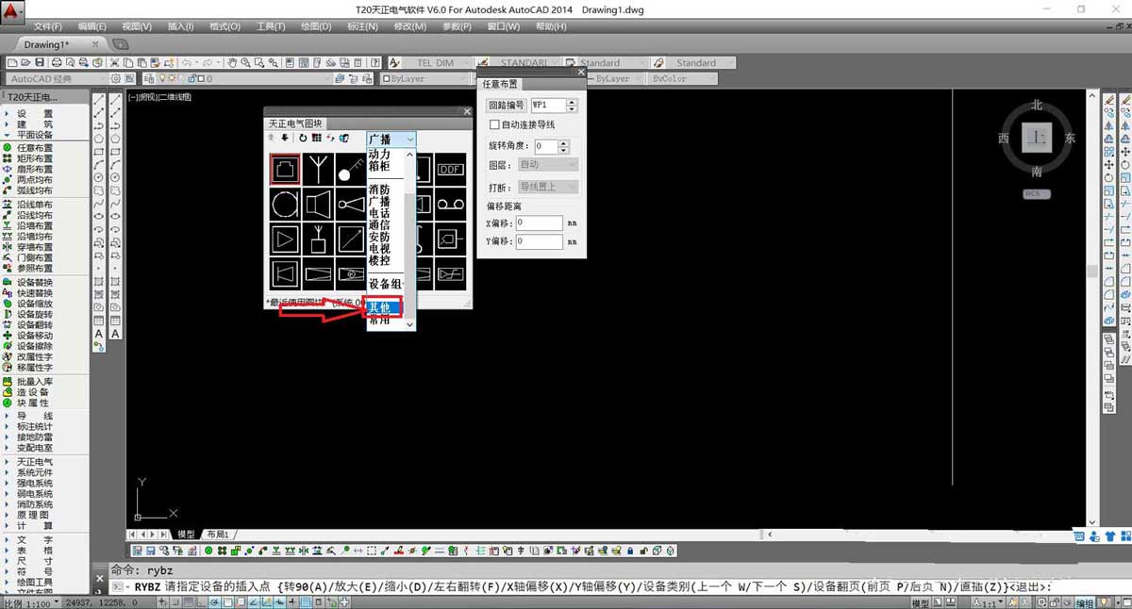The image size is (1132, 609).
Task: Click the next page down arrow icon
Action: (285, 139)
